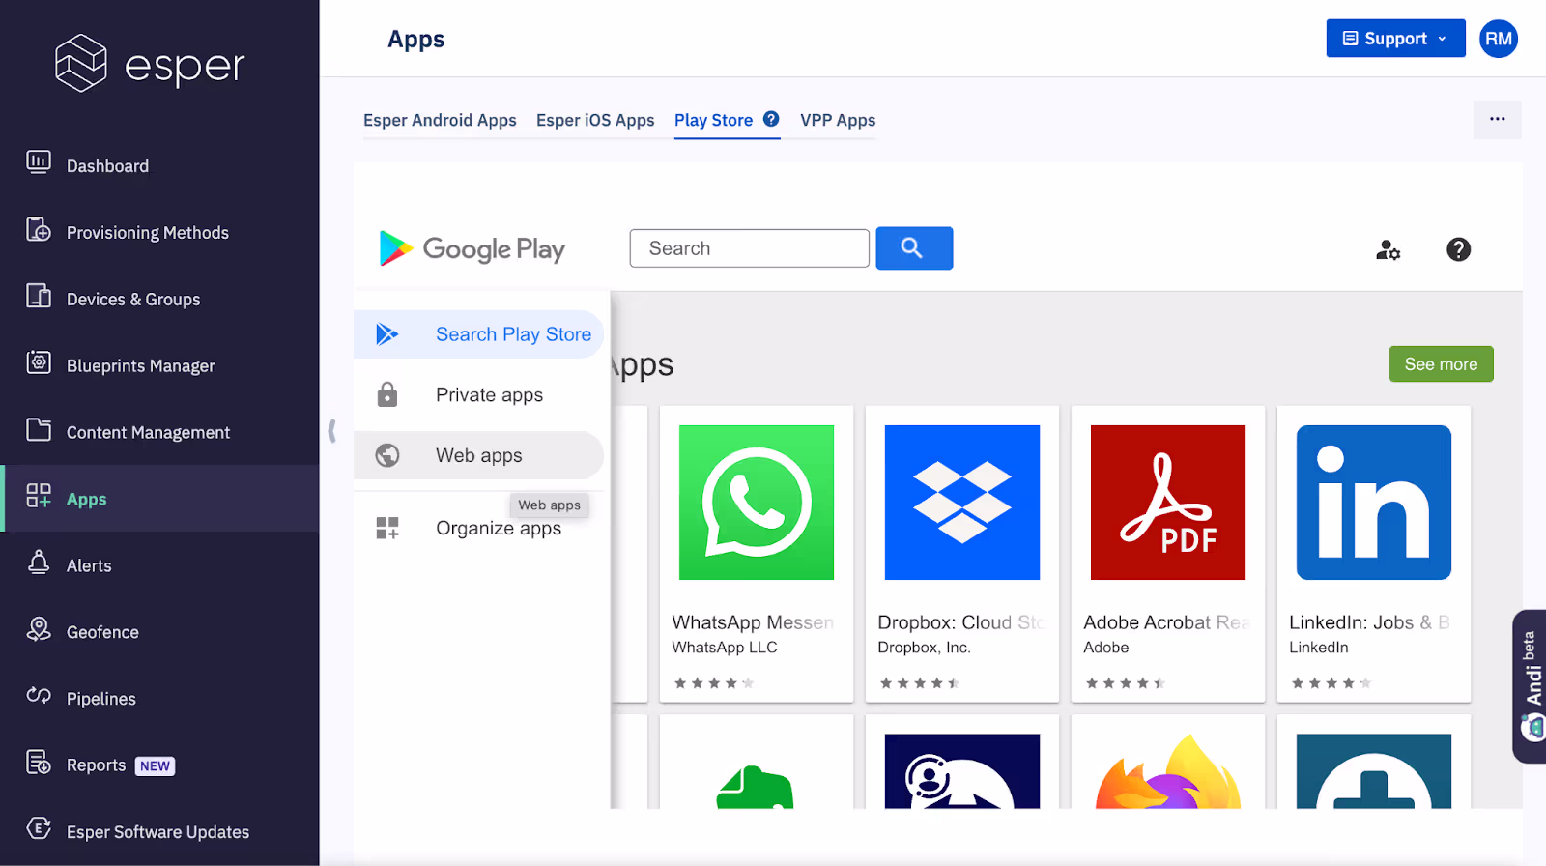Select Private apps menu item

(478, 394)
